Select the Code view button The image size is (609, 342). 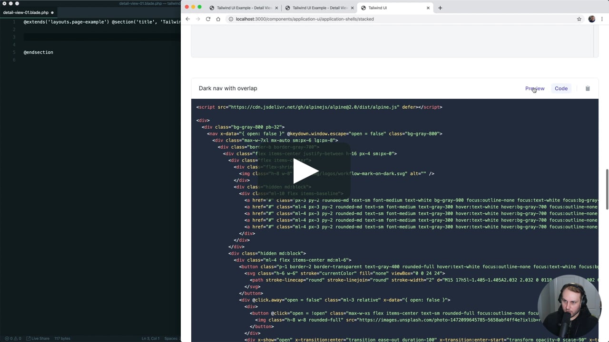pyautogui.click(x=561, y=88)
